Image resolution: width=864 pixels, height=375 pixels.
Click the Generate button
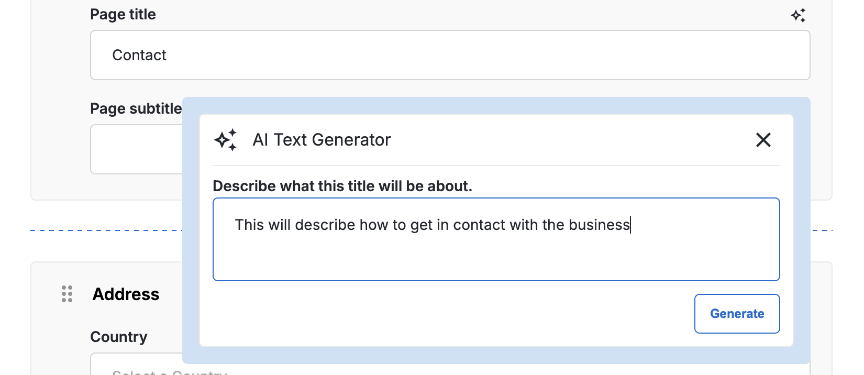737,314
